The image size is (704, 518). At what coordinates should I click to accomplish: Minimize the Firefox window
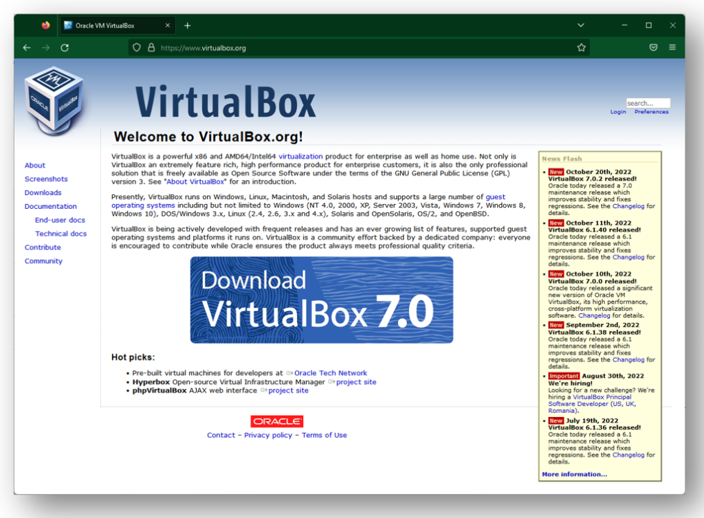(624, 25)
